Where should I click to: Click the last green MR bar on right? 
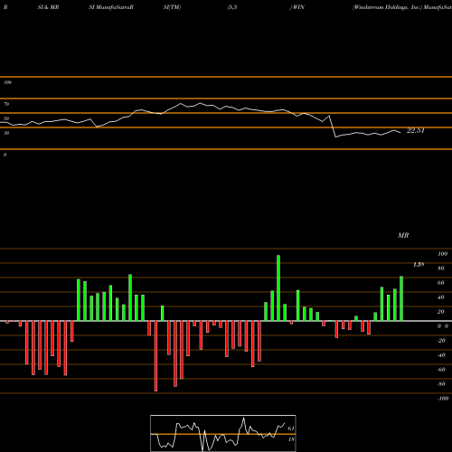(401, 298)
